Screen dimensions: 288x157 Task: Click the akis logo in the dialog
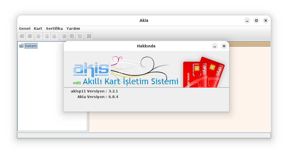91,69
